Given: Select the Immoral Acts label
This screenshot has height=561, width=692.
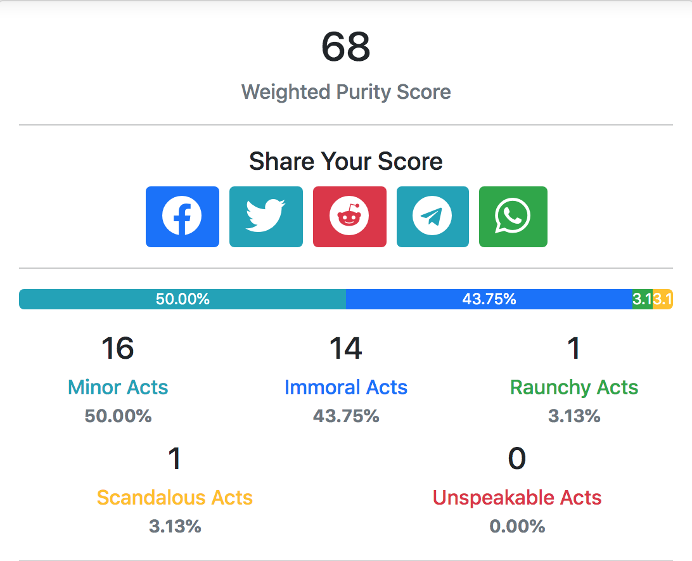Looking at the screenshot, I should click(346, 387).
